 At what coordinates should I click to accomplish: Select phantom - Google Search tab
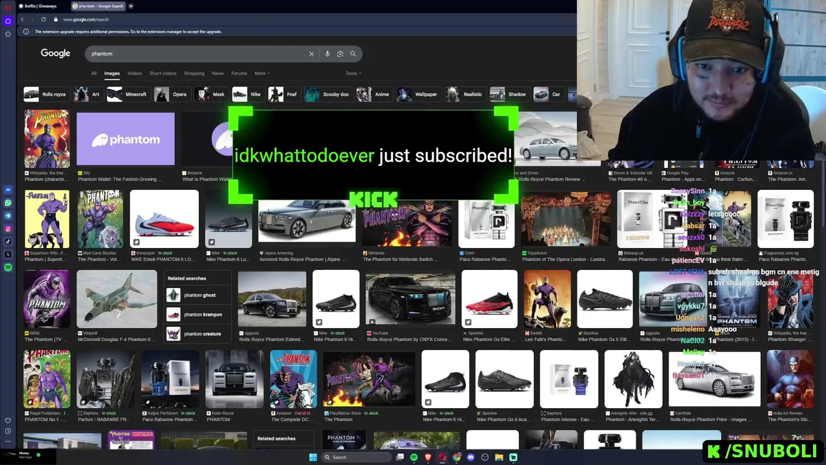click(98, 6)
